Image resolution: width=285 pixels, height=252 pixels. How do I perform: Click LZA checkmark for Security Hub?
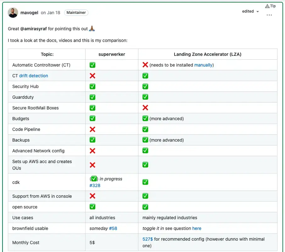(x=145, y=86)
